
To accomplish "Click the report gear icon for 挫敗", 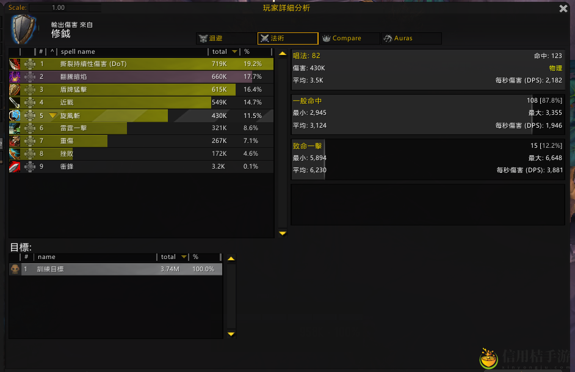I will [30, 154].
